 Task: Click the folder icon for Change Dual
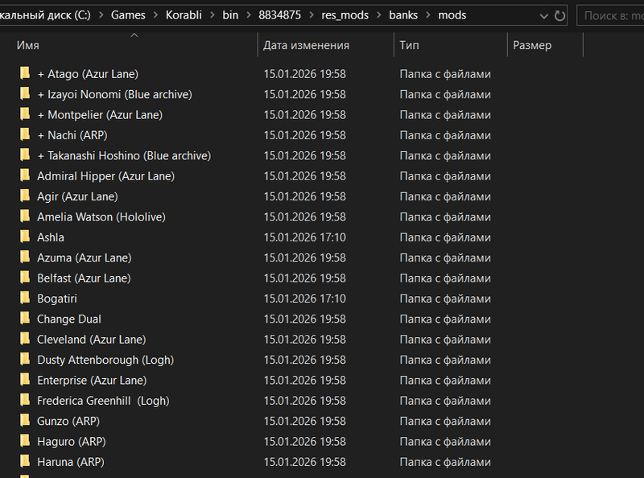25,319
